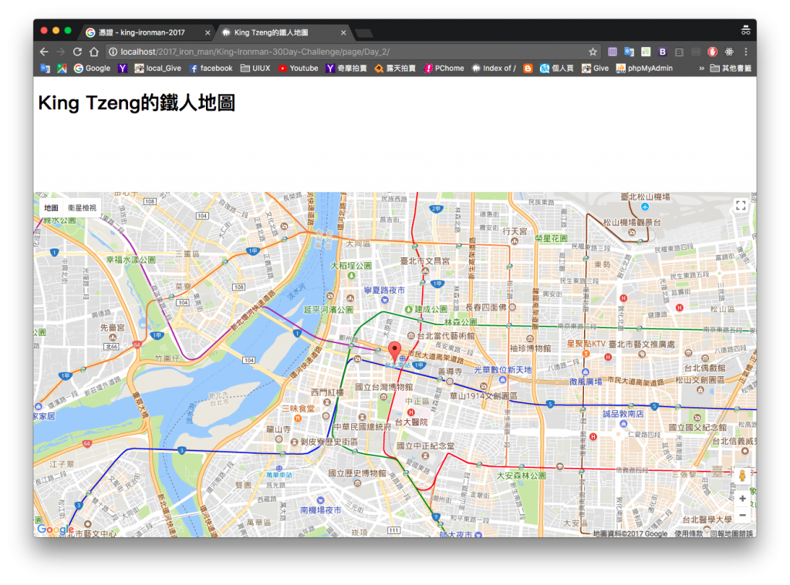Click the red location marker pin
The image size is (790, 585).
point(394,351)
